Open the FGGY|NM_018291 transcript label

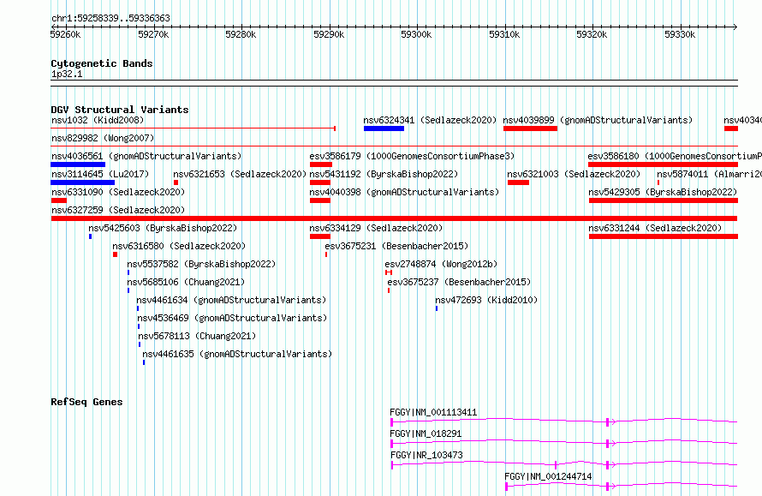426,433
